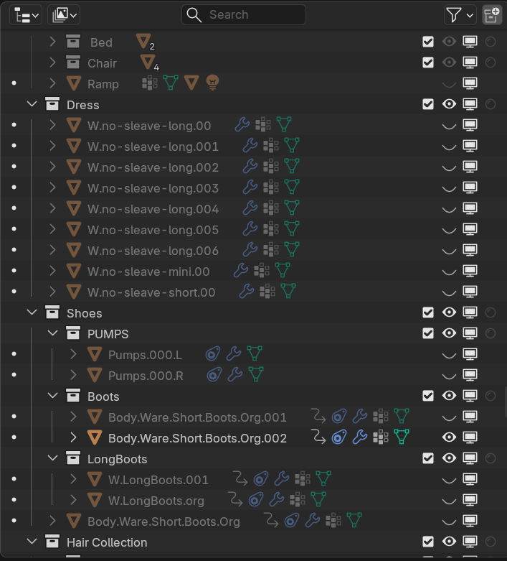Click the green mesh data icon on Pumps.000.L
The height and width of the screenshot is (561, 507).
click(254, 354)
